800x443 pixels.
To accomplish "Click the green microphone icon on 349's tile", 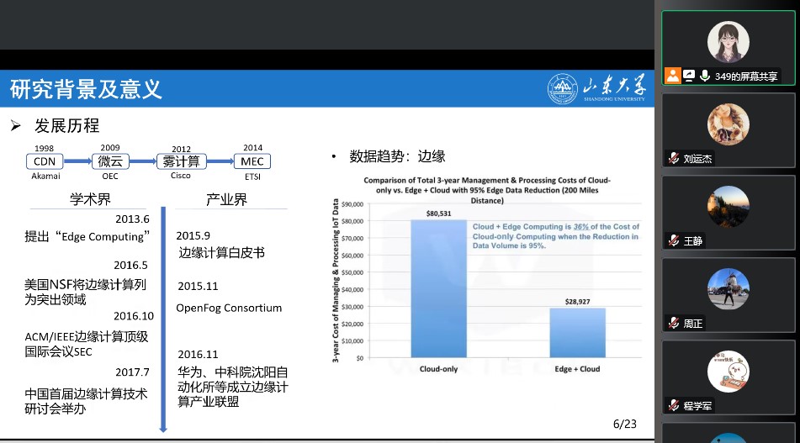I will click(x=705, y=76).
